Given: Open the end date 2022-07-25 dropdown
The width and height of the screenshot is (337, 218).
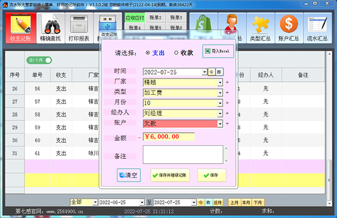Looking at the screenshot, I should point(194,202).
